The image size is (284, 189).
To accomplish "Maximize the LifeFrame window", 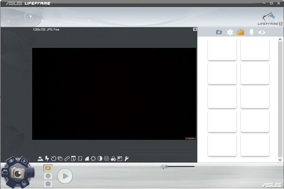I will coord(271,3).
